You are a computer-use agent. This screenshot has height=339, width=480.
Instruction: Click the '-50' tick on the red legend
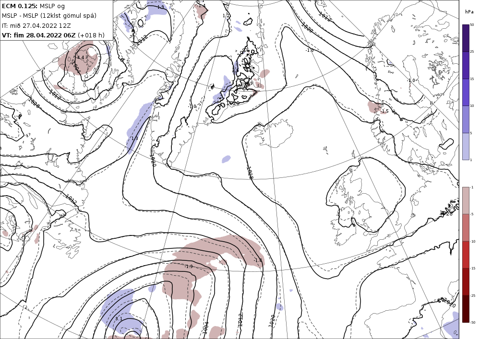(x=473, y=323)
